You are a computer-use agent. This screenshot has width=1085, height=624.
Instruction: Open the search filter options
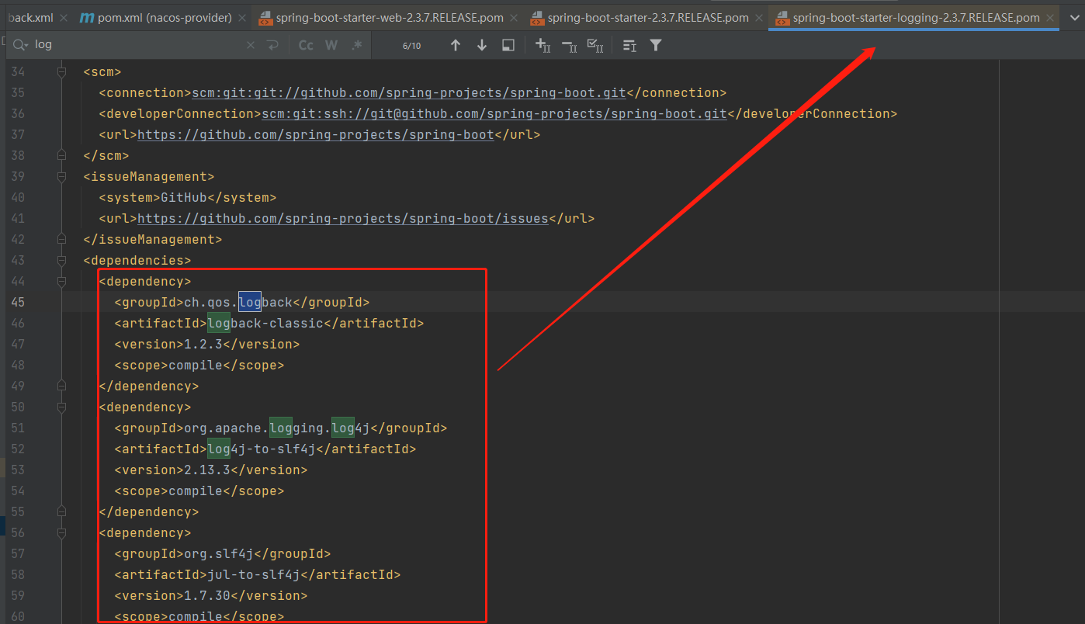coord(656,46)
